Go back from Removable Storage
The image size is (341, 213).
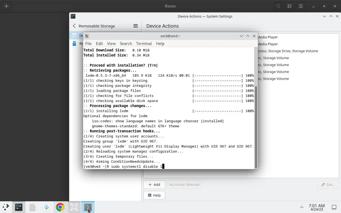74,26
